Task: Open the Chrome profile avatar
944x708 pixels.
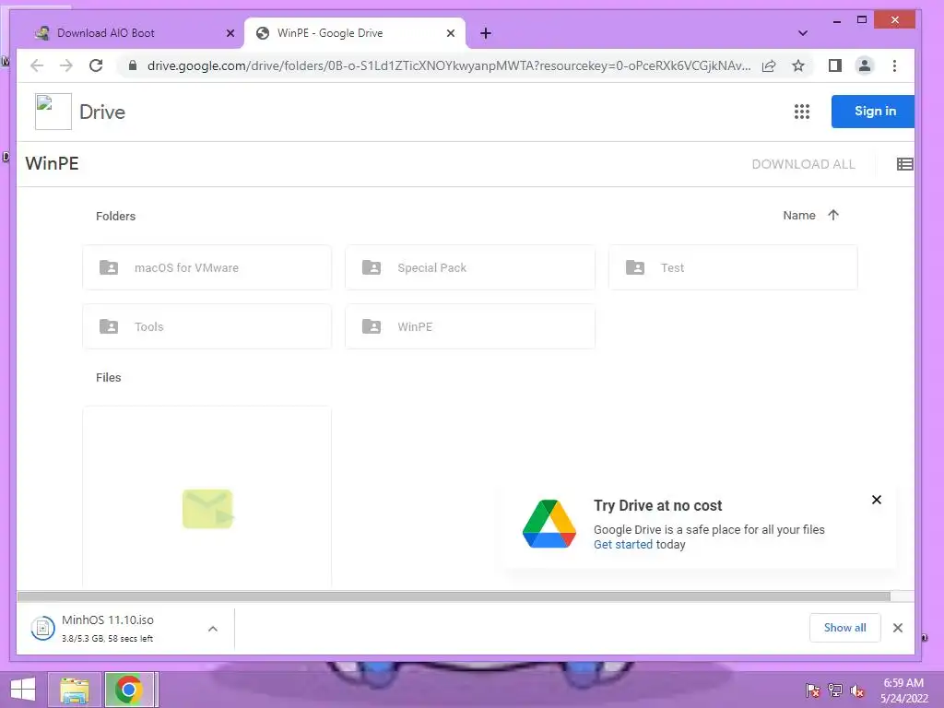Action: 865,65
